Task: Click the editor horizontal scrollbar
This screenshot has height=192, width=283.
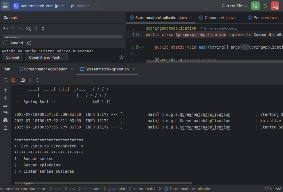Action: [214, 62]
